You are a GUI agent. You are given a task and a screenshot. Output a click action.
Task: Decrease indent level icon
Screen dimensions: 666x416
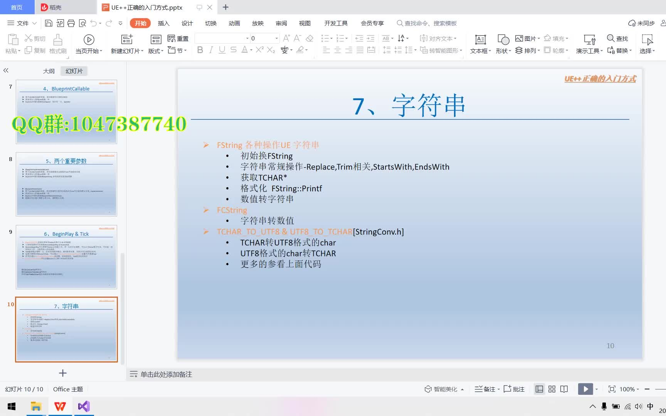pyautogui.click(x=359, y=38)
